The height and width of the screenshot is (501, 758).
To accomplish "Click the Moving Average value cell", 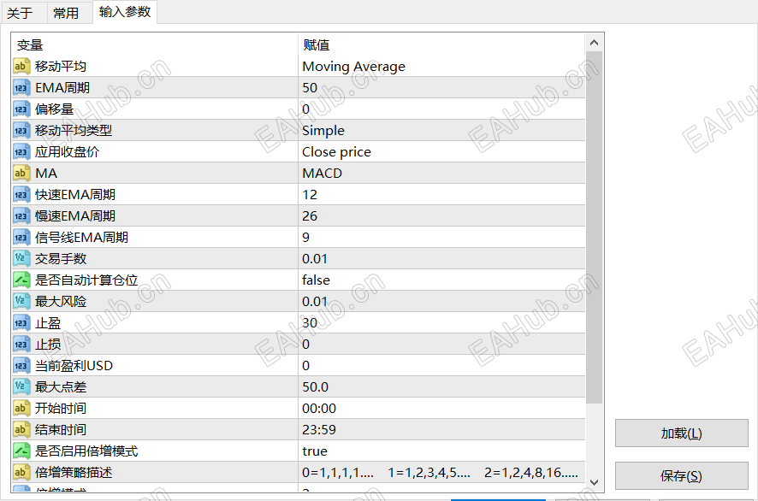I will click(x=441, y=66).
